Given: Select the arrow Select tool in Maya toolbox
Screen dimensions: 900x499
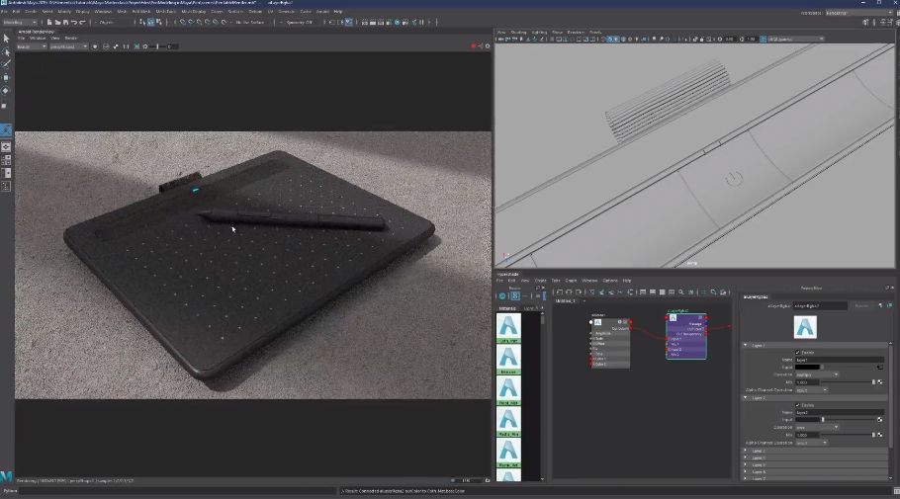Looking at the screenshot, I should point(6,39).
